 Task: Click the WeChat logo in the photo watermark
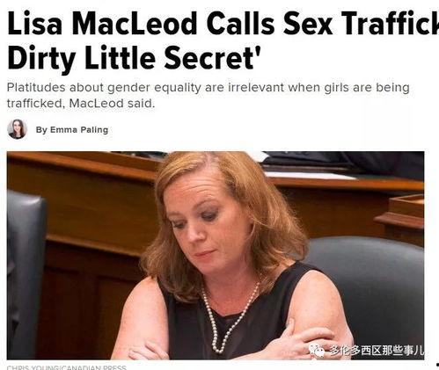[x=317, y=350]
